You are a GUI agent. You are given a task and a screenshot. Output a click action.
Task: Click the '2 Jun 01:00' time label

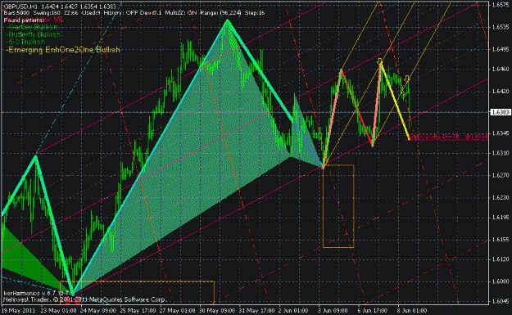coord(293,310)
